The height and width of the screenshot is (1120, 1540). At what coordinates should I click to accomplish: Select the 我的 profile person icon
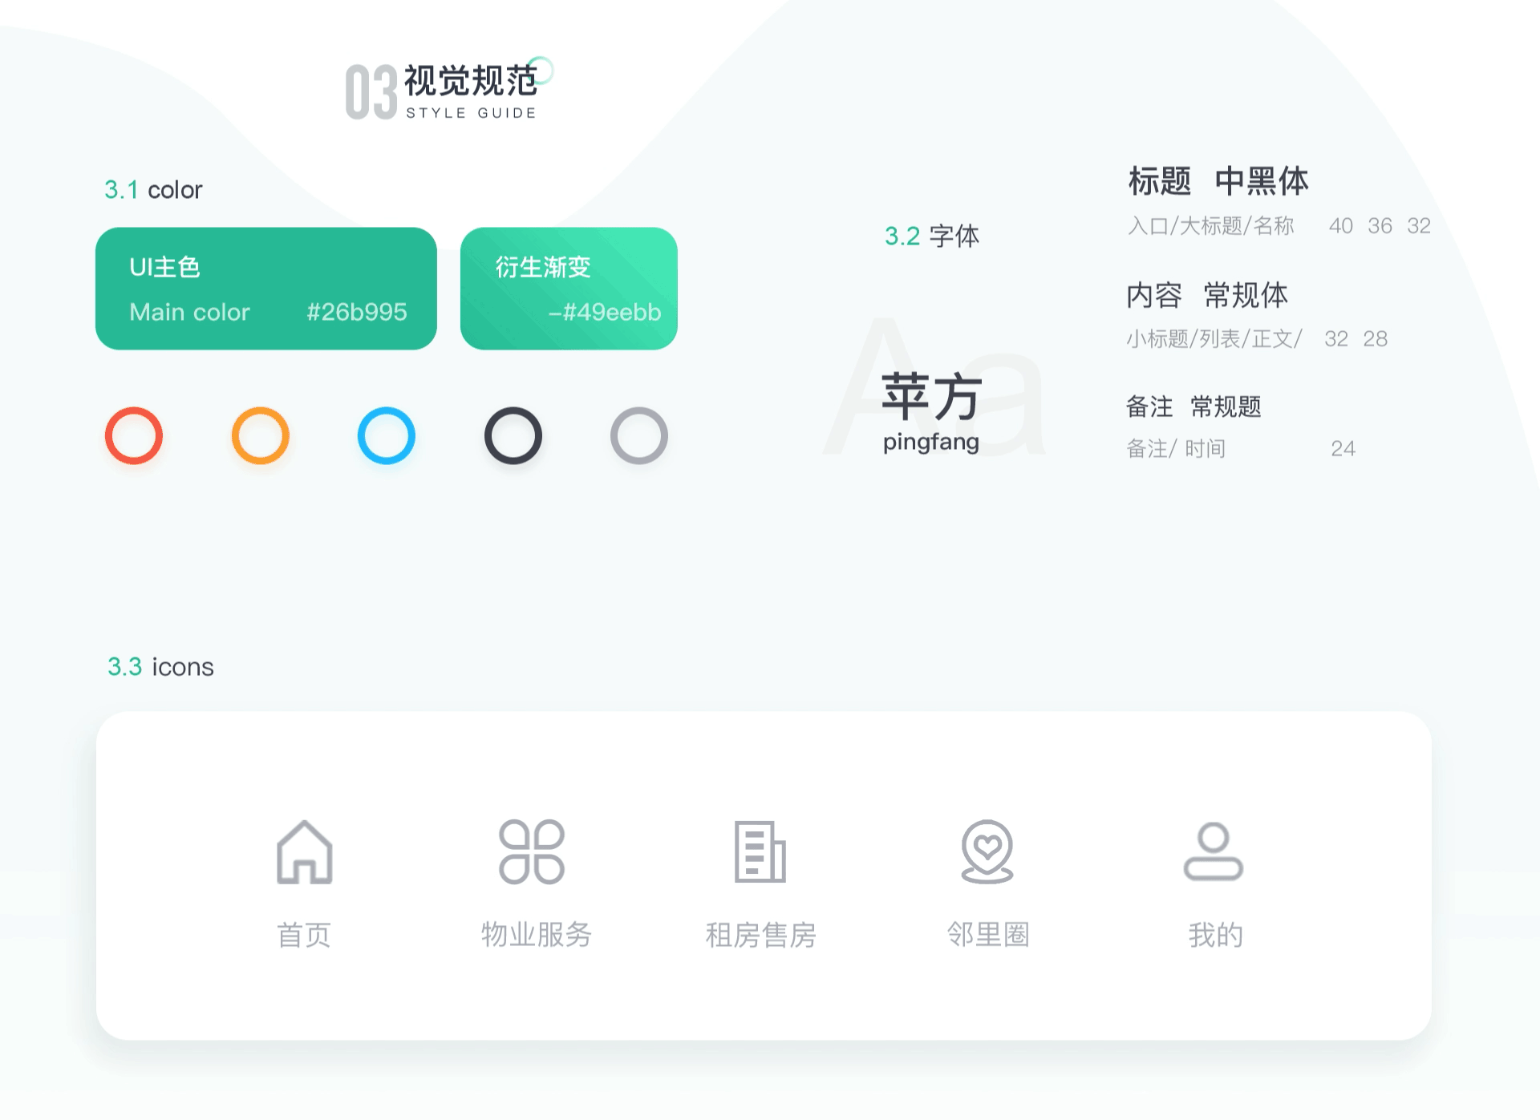[x=1214, y=851]
